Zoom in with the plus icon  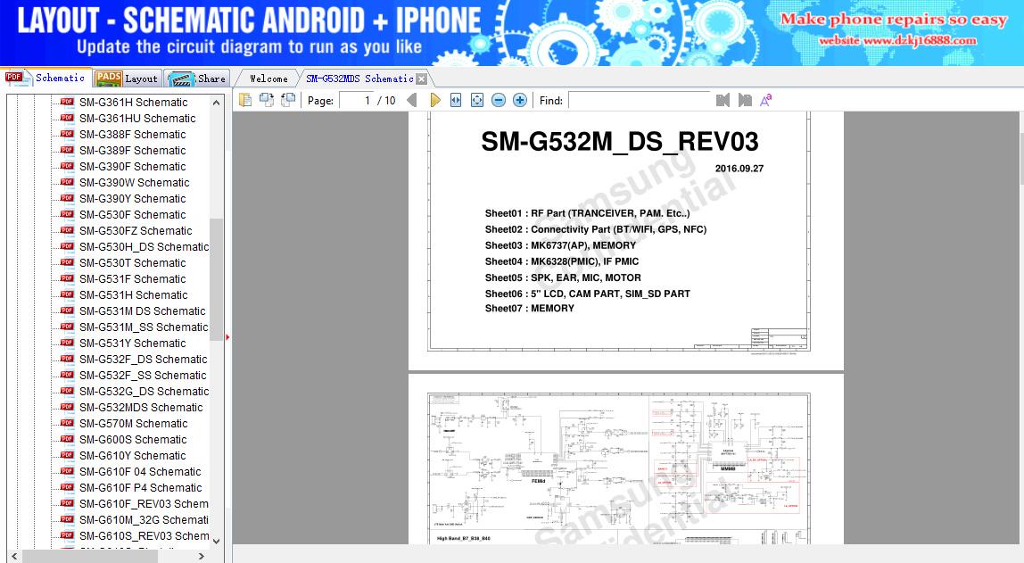pos(520,100)
